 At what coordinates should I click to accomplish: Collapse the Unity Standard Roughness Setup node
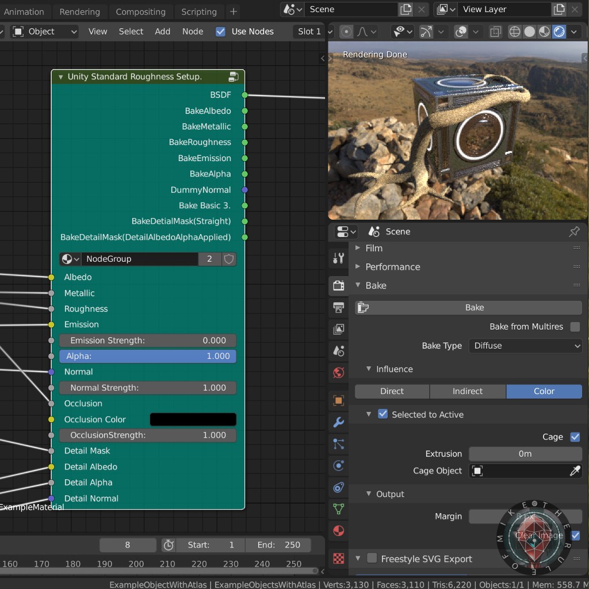[60, 77]
